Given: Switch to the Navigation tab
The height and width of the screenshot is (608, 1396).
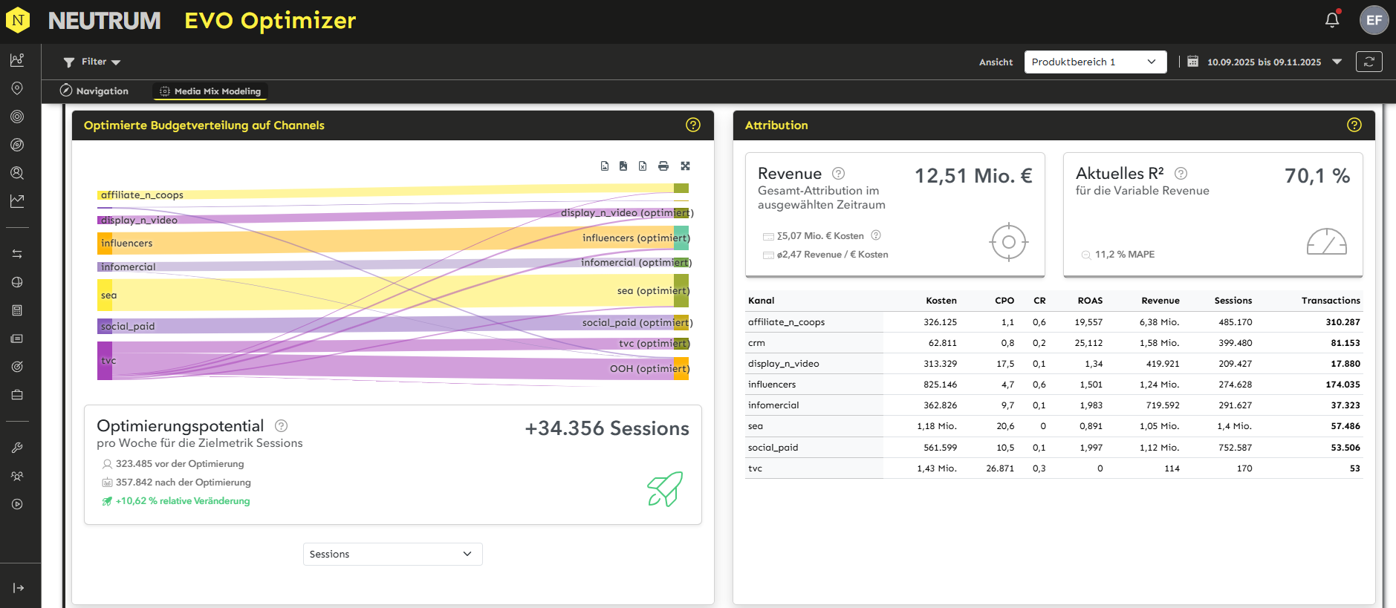Looking at the screenshot, I should pos(94,91).
